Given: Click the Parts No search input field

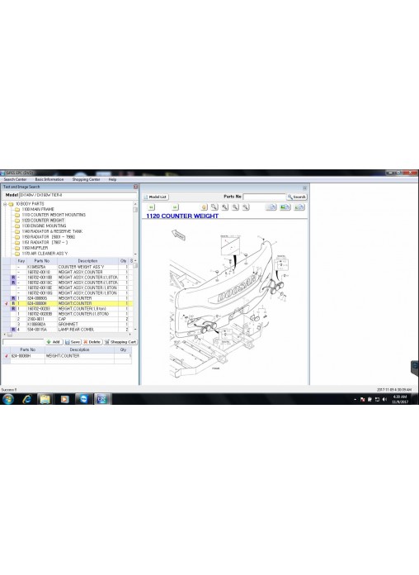Looking at the screenshot, I should (x=264, y=197).
